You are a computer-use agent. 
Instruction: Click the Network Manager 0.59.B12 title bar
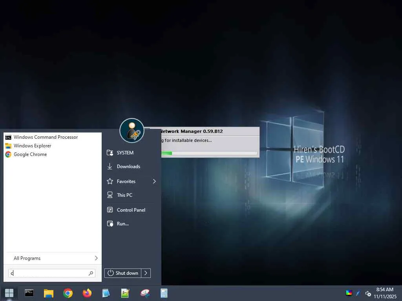pyautogui.click(x=210, y=131)
